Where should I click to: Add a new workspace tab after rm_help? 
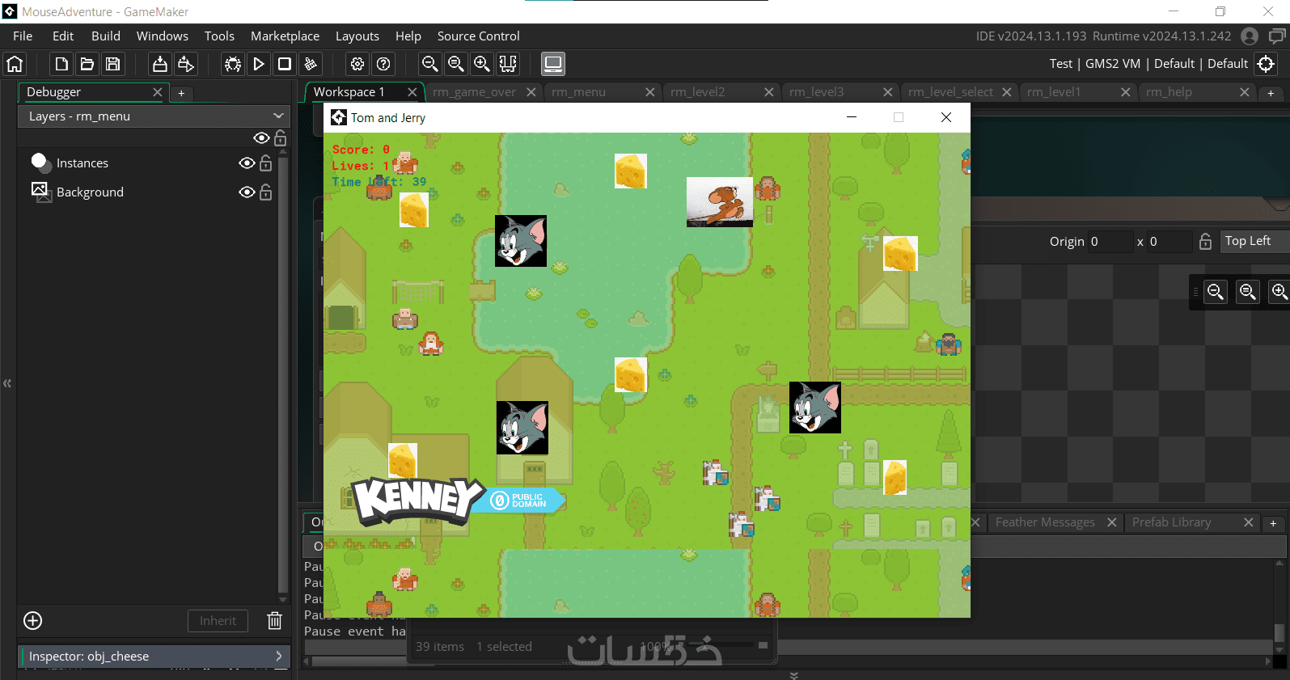coord(1271,93)
